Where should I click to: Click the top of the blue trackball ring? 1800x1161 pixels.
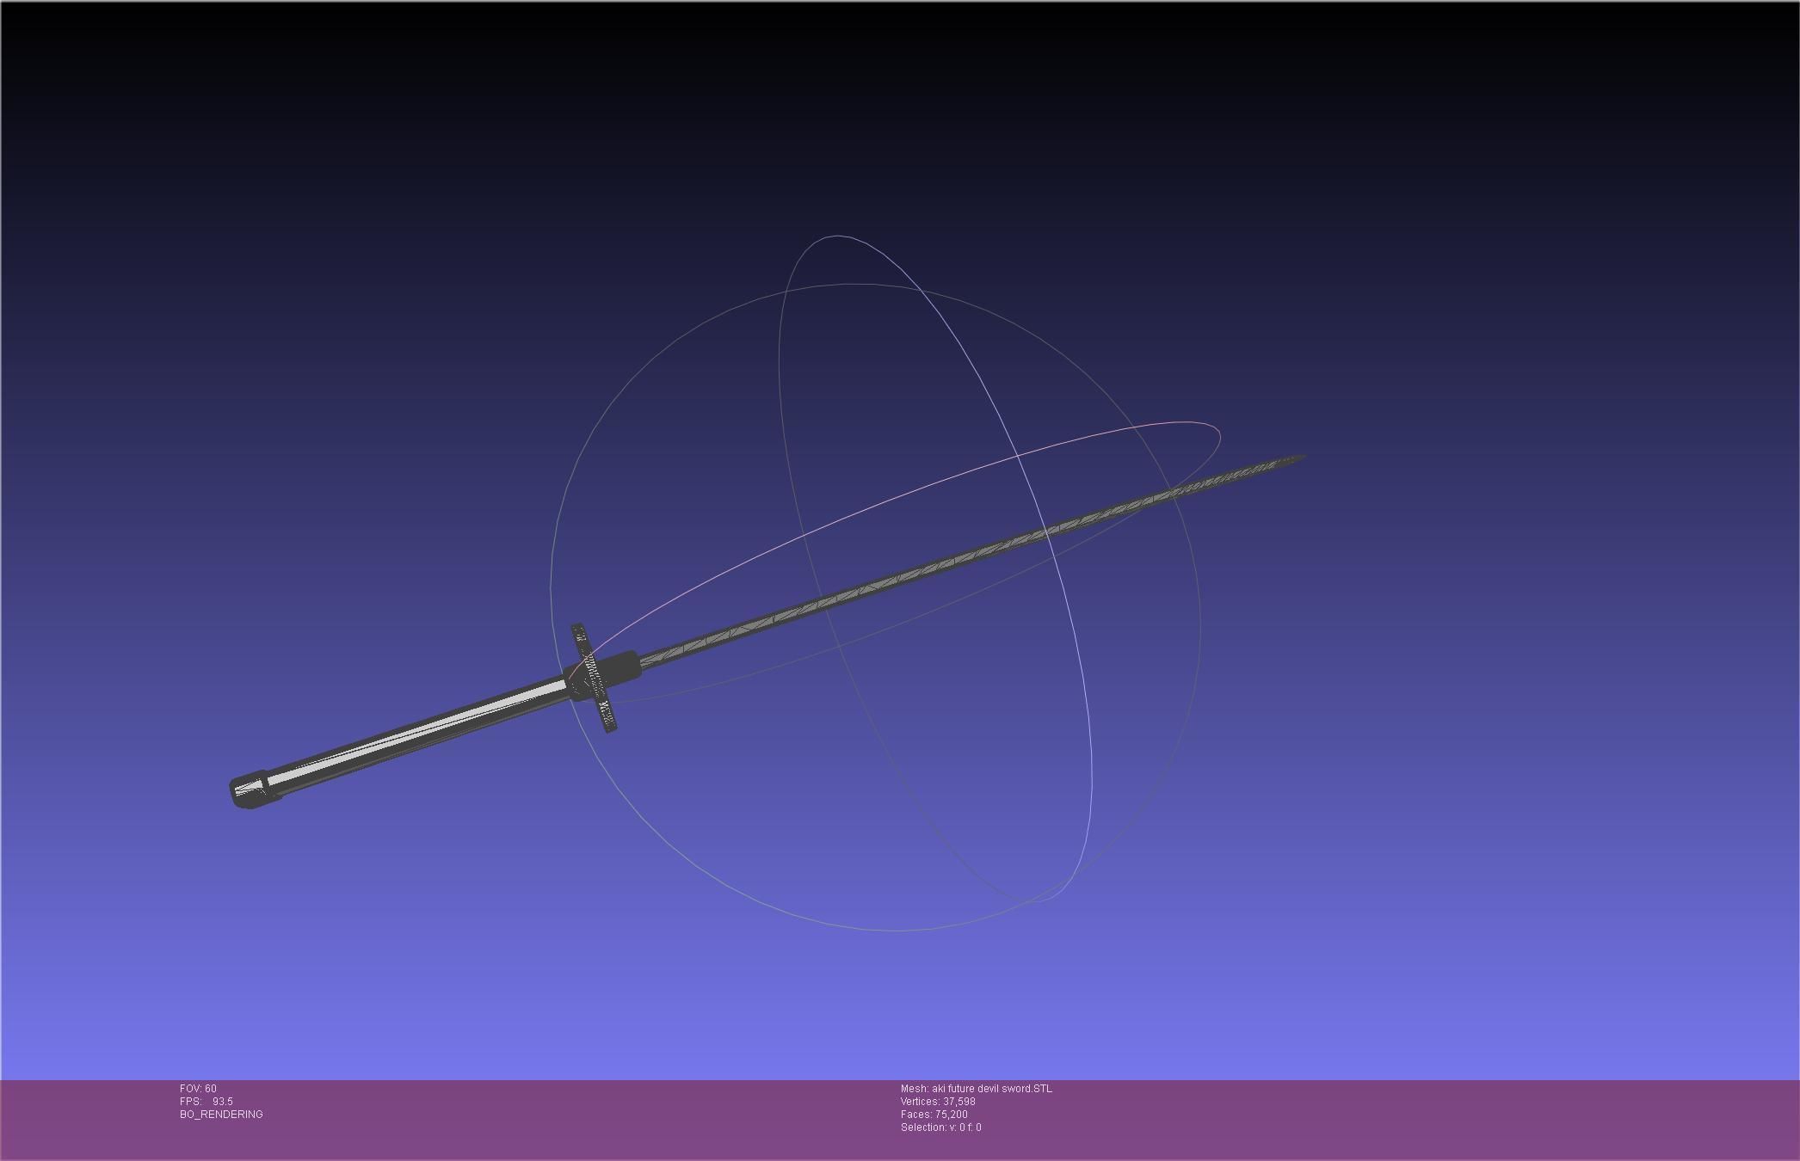pos(836,236)
